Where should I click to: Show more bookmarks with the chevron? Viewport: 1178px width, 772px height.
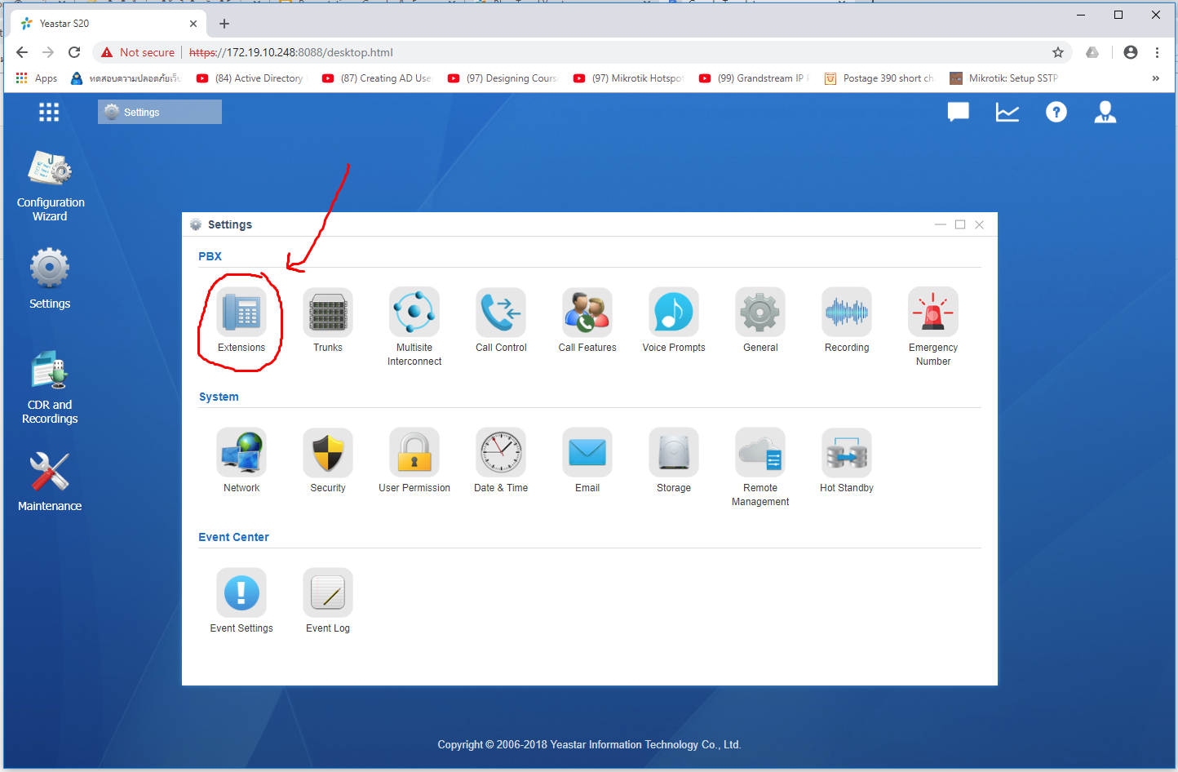[1155, 78]
